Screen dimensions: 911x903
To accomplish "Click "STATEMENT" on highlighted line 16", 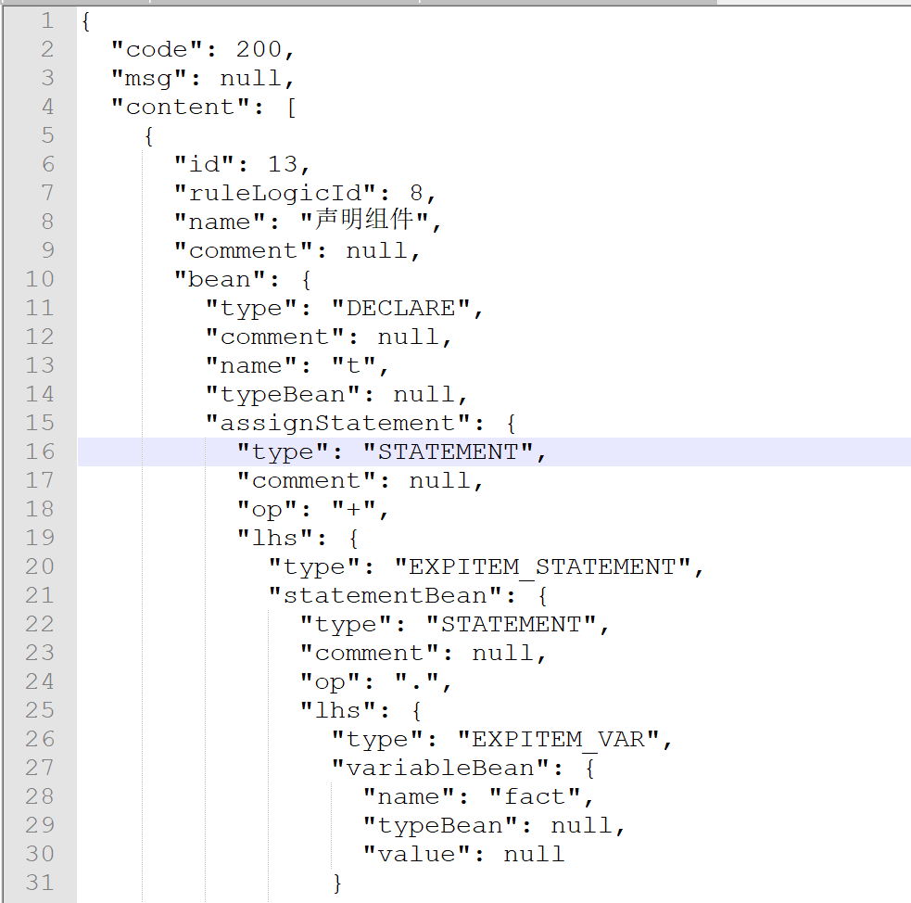I will pos(448,451).
